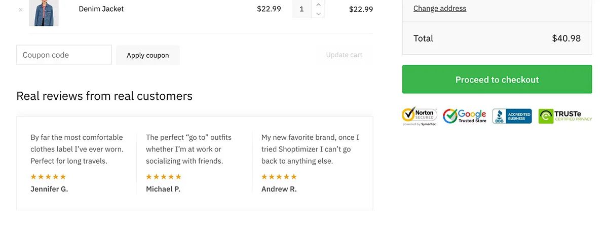Click the Real reviews from real customers heading

click(x=104, y=96)
